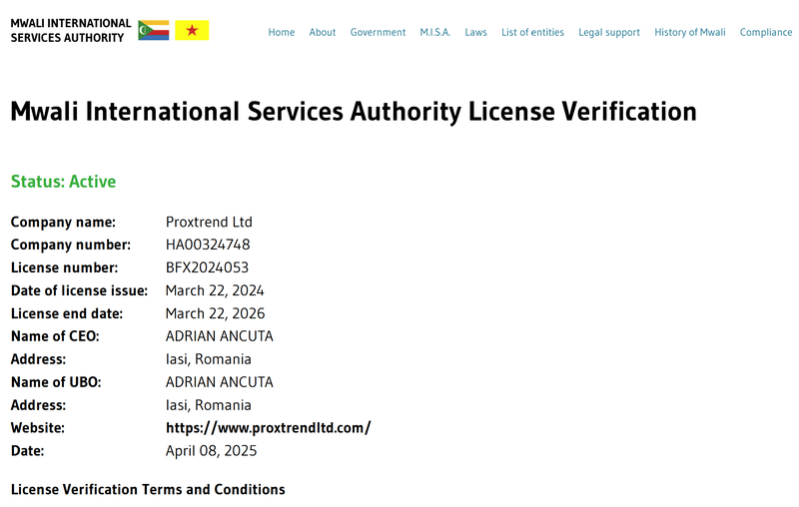Screen dimensions: 799x507
Task: Go to the About page
Action: pos(322,32)
